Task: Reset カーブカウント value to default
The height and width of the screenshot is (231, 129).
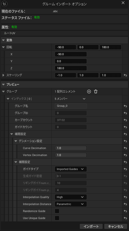Action: click(x=125, y=120)
